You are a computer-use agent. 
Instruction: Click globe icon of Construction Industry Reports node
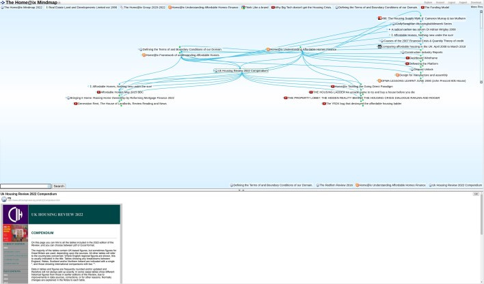click(403, 53)
